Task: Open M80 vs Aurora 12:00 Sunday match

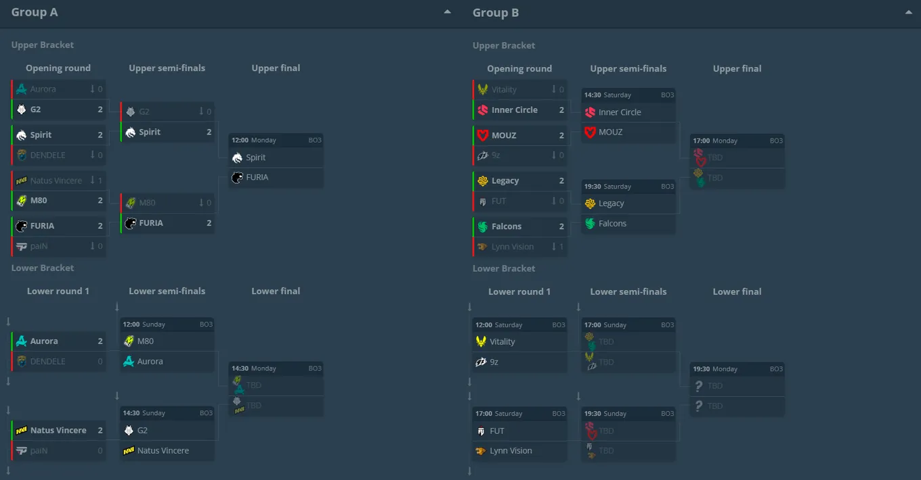Action: [167, 345]
